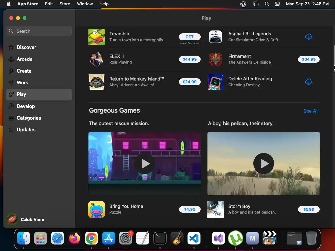
Task: Click GET button for Township
Action: click(189, 37)
